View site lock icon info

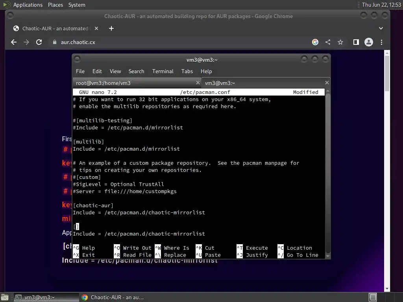pyautogui.click(x=54, y=42)
